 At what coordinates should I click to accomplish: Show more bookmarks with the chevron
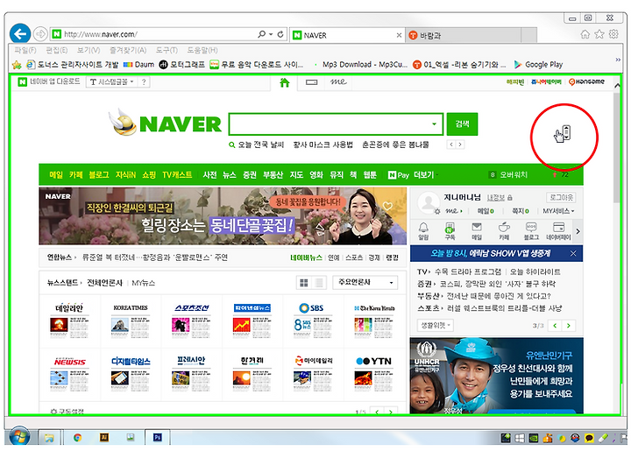point(618,60)
